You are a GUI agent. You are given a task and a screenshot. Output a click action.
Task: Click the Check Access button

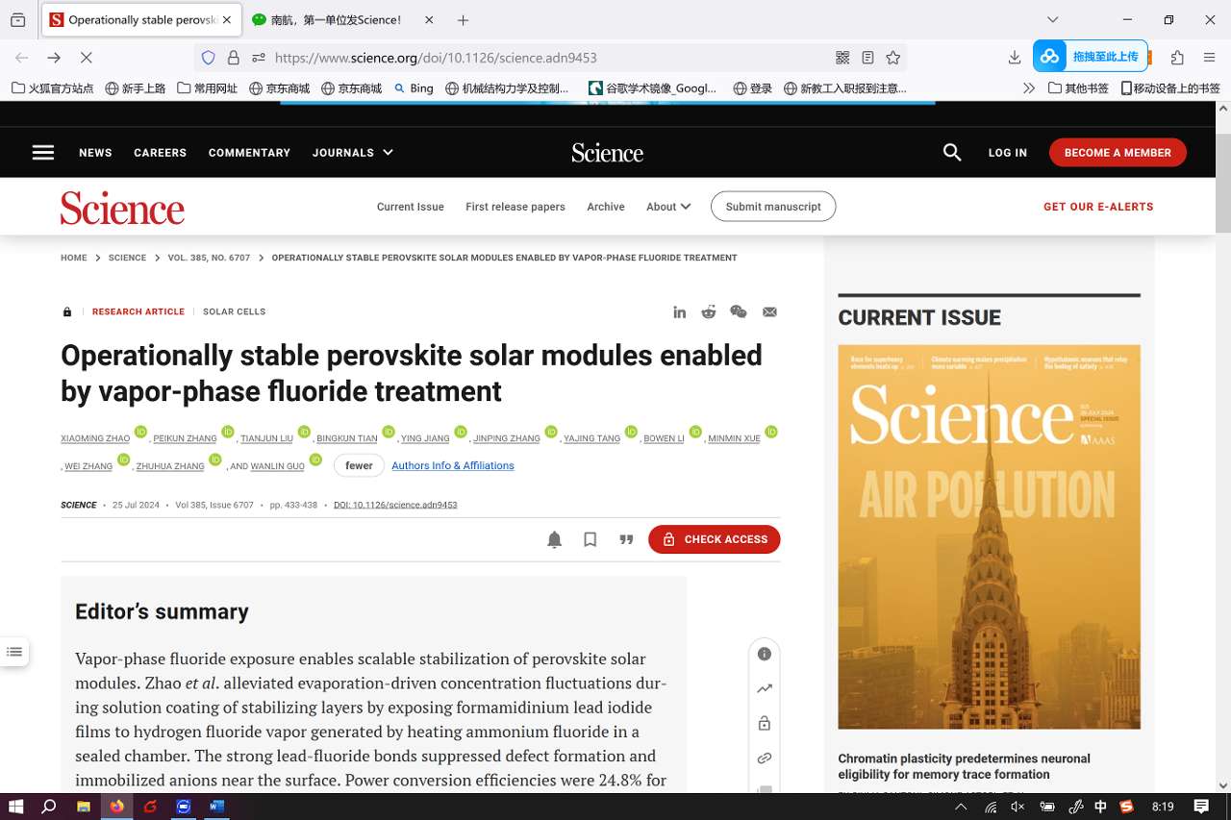714,539
